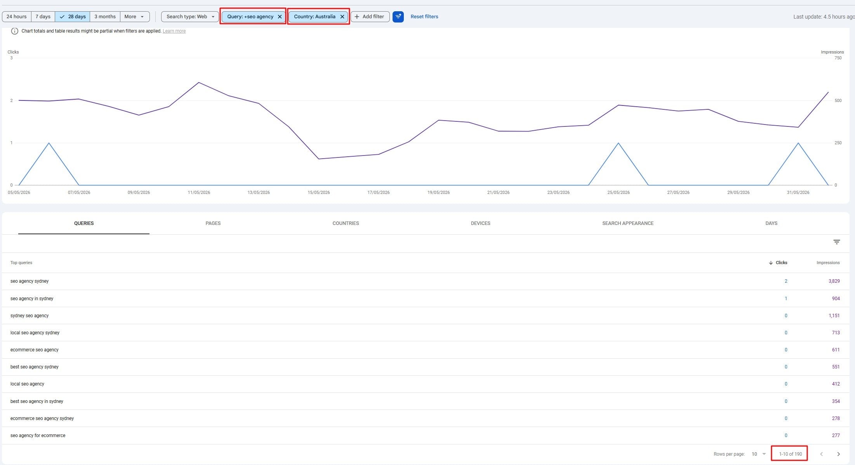This screenshot has width=855, height=465.
Task: Click Reset filters link
Action: pos(424,17)
